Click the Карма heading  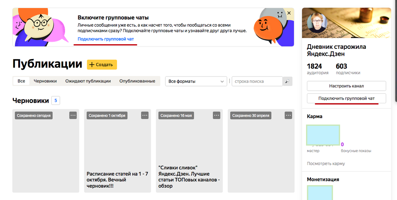(315, 117)
